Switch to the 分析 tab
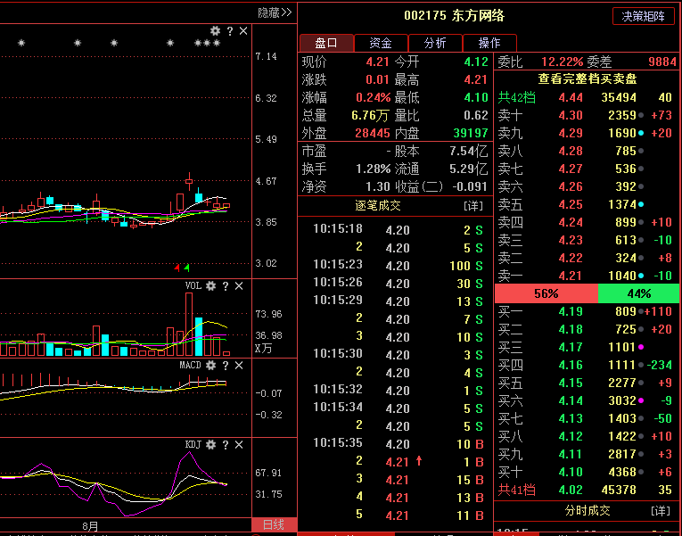Image resolution: width=682 pixels, height=536 pixels. pyautogui.click(x=435, y=43)
